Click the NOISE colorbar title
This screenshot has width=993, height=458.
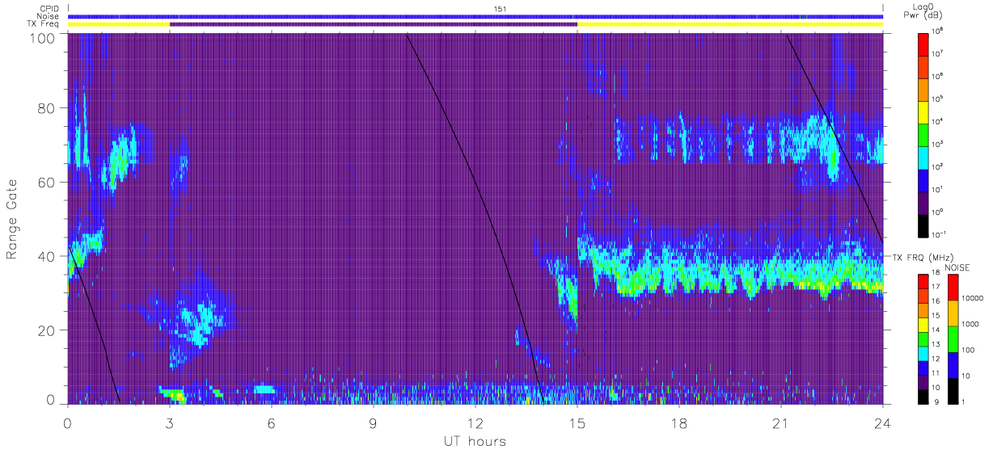click(x=957, y=267)
